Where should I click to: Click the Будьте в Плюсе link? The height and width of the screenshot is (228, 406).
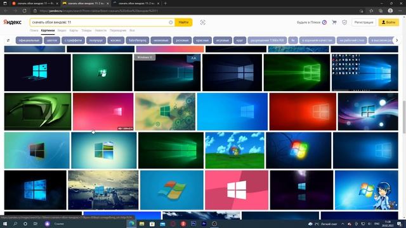(308, 23)
